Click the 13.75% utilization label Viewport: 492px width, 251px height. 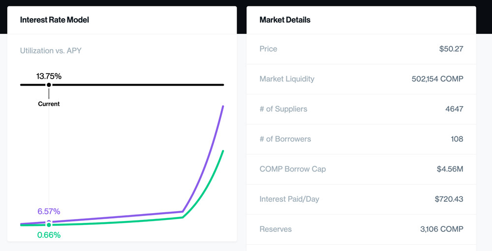click(x=49, y=76)
